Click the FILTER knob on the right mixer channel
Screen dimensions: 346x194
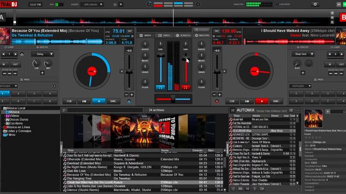[x=201, y=82]
